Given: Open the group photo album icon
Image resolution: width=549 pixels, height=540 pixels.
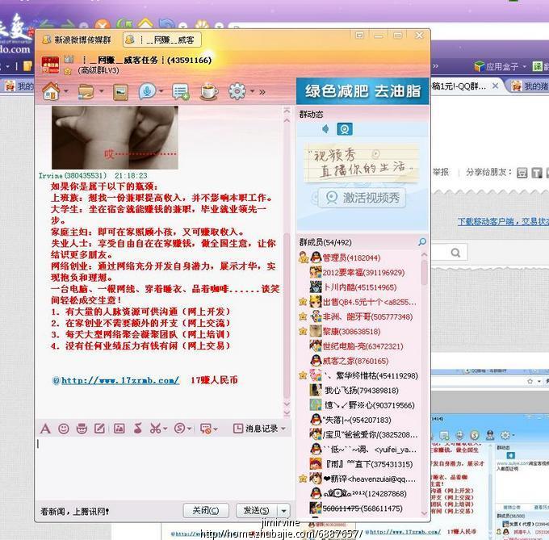Looking at the screenshot, I should tap(120, 92).
